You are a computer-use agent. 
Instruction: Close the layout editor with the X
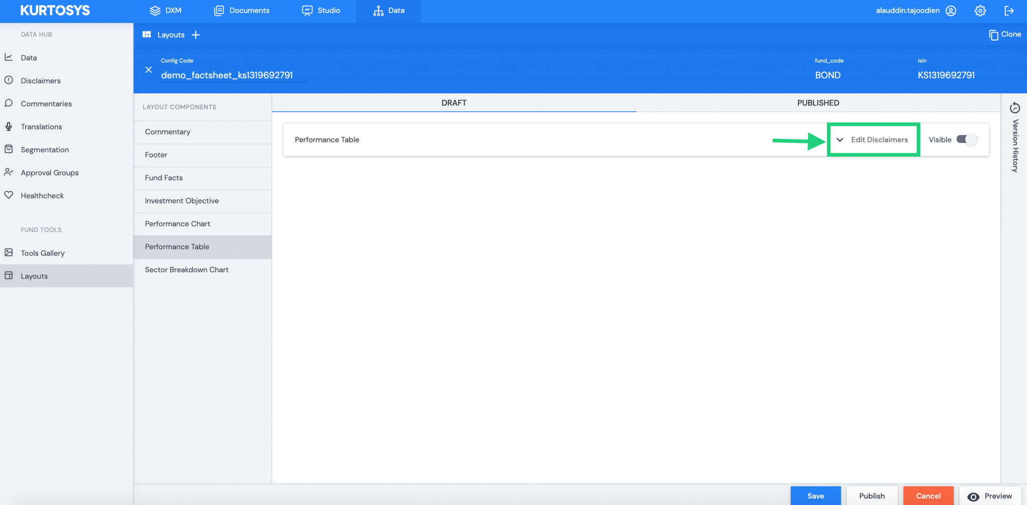pos(148,70)
